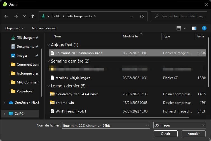Click the balenaEtcher cube icon in title bar
This screenshot has height=141, width=211.
click(x=5, y=4)
